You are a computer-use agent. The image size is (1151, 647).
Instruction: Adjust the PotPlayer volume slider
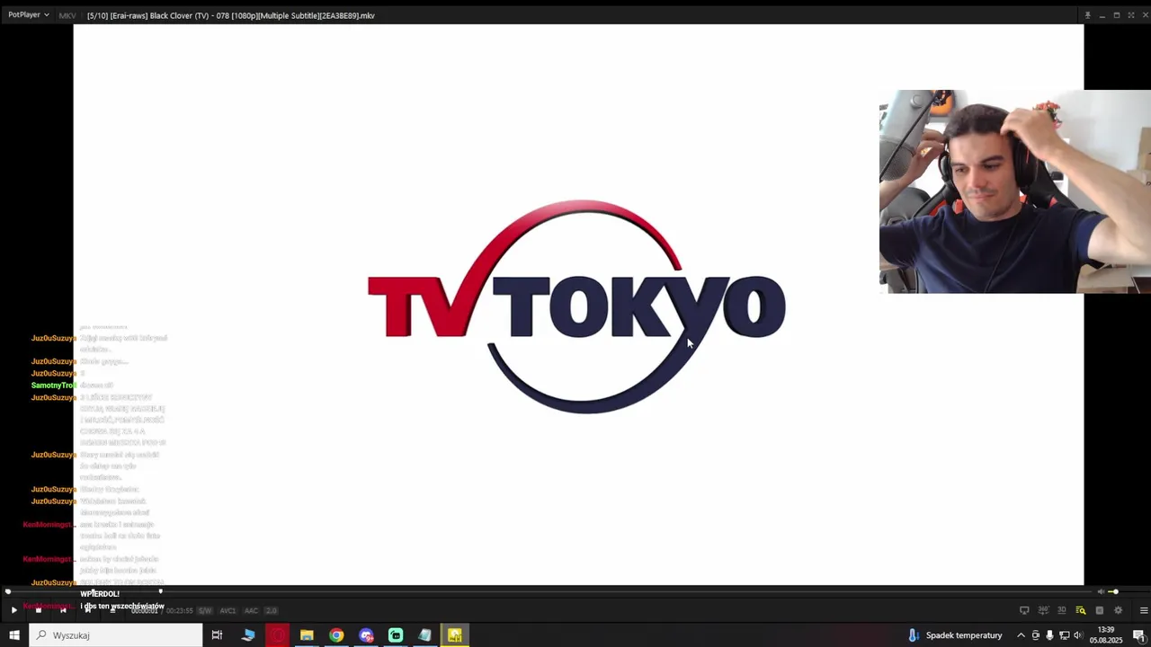pyautogui.click(x=1125, y=591)
